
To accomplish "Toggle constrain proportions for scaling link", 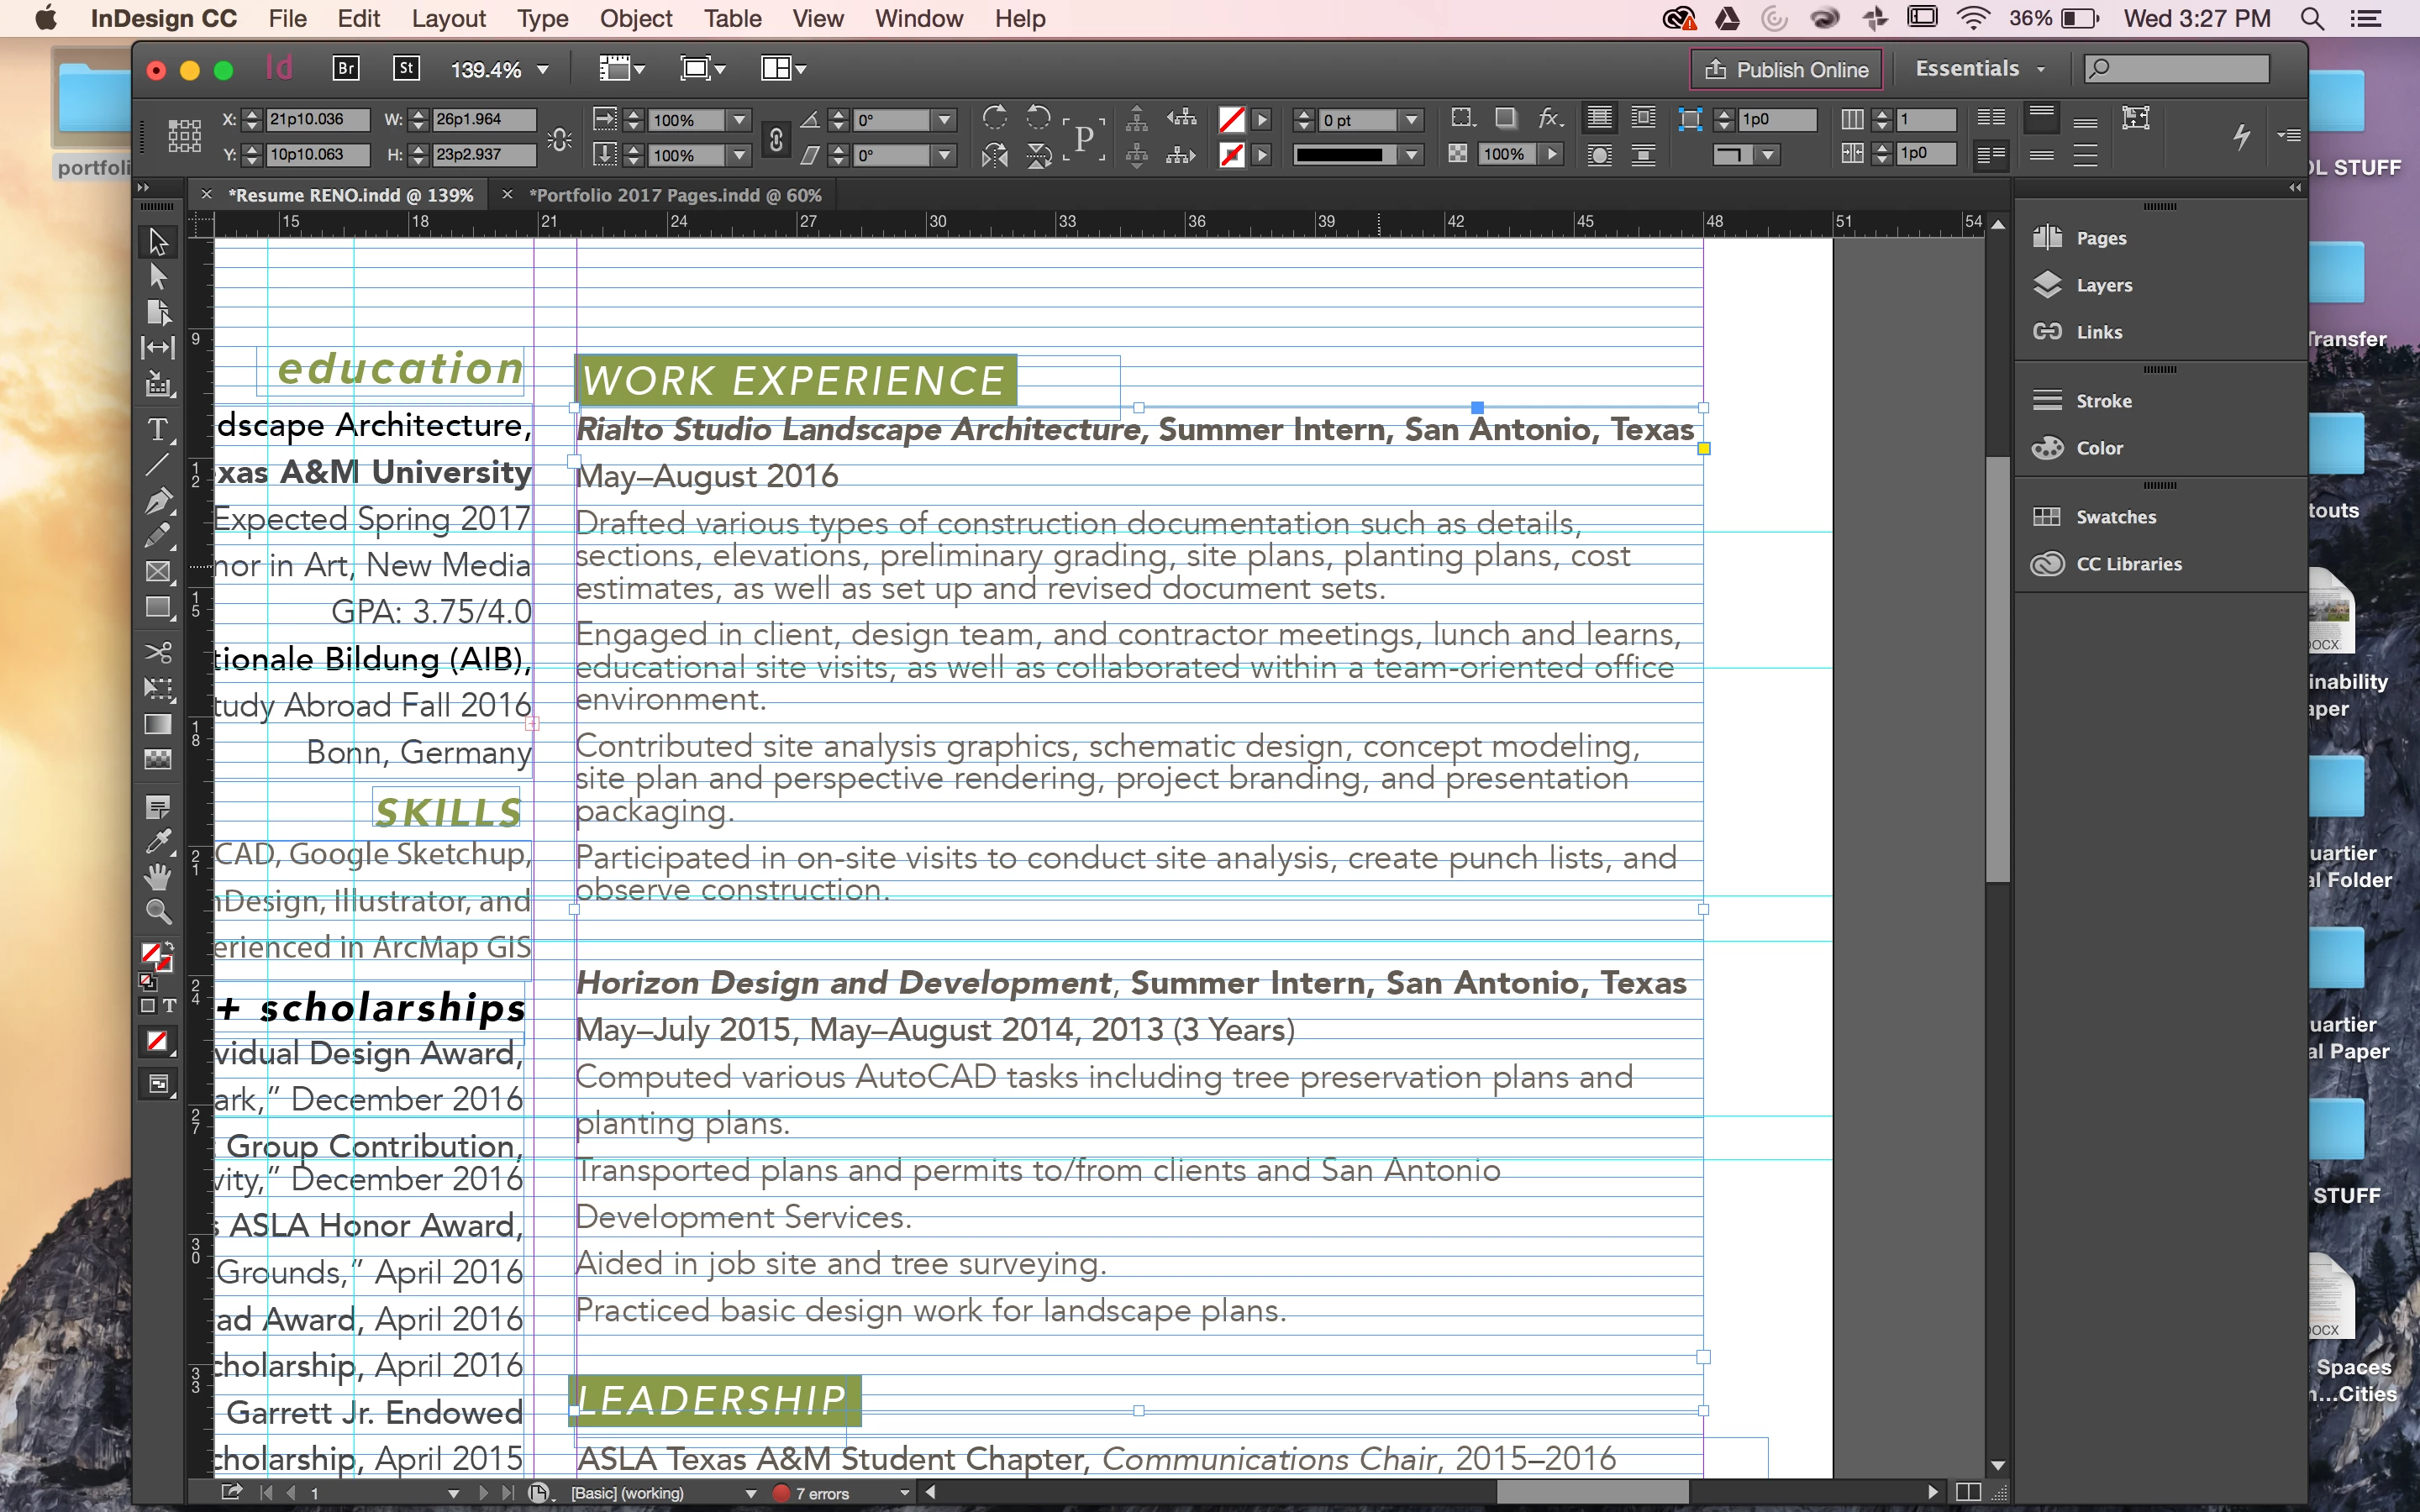I will tap(776, 138).
